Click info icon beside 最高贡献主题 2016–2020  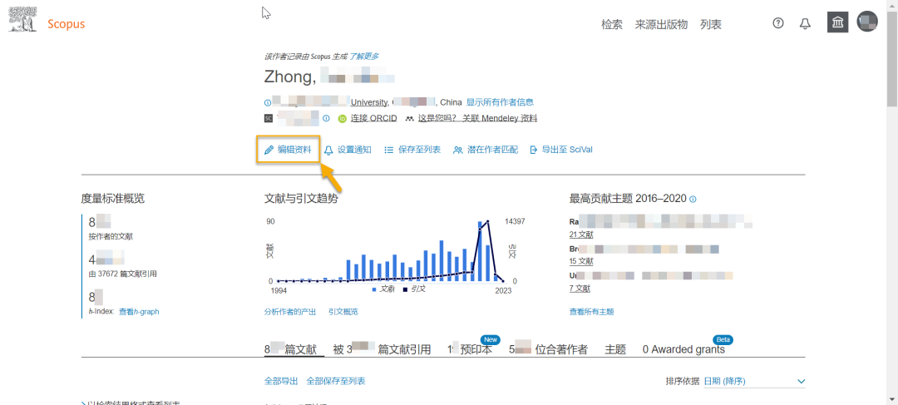tap(693, 200)
